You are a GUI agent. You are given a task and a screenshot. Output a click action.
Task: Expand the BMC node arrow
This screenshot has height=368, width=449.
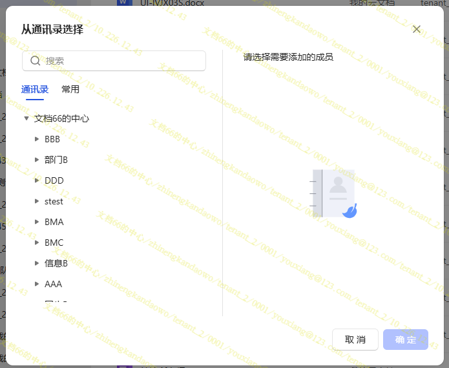pos(37,243)
